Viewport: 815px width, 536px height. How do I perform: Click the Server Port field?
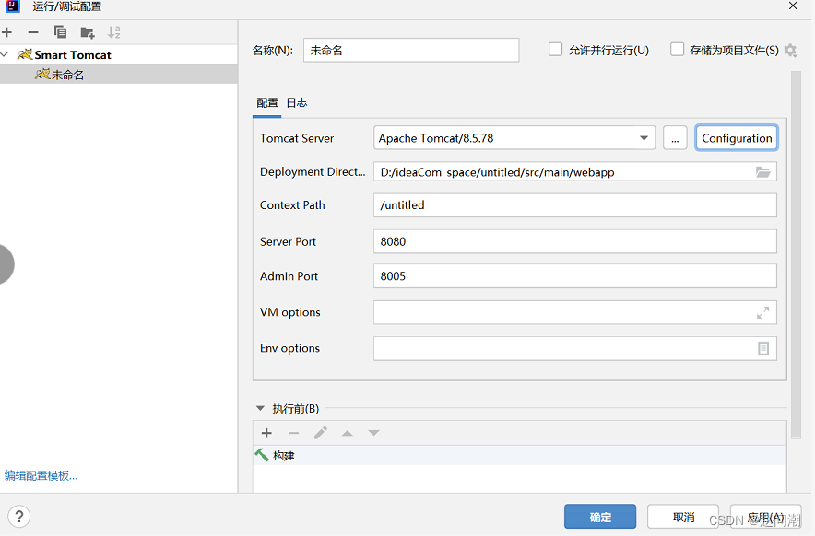pos(575,241)
